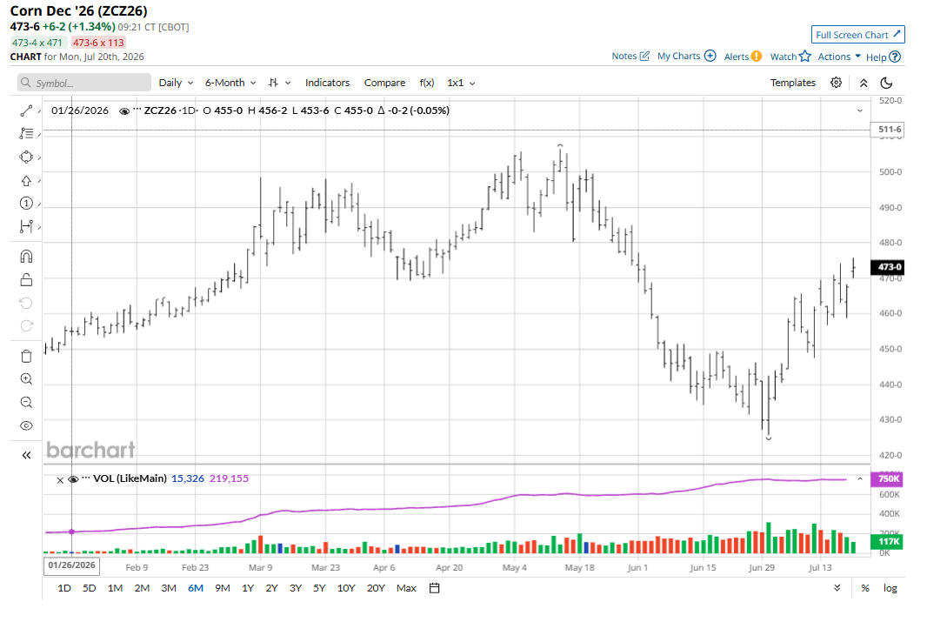
Task: Open the date range calendar picker
Action: [x=434, y=588]
